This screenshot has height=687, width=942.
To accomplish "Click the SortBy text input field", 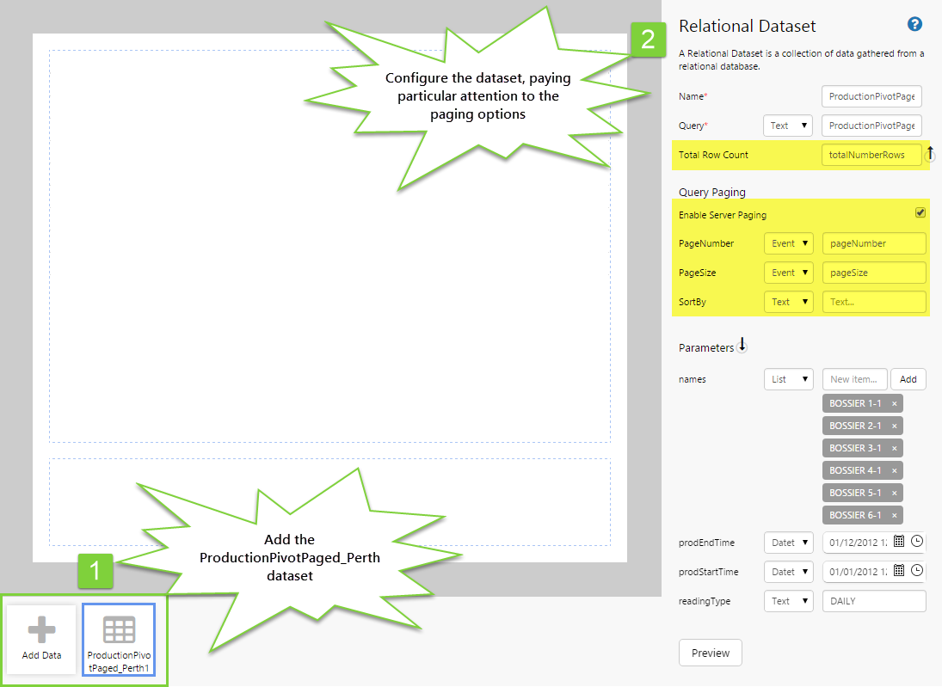I will coord(874,302).
